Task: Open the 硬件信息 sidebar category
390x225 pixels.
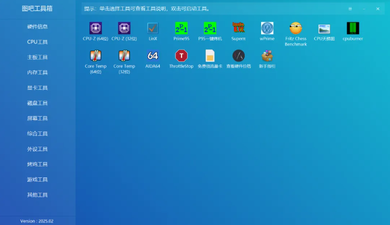Action: [37, 27]
